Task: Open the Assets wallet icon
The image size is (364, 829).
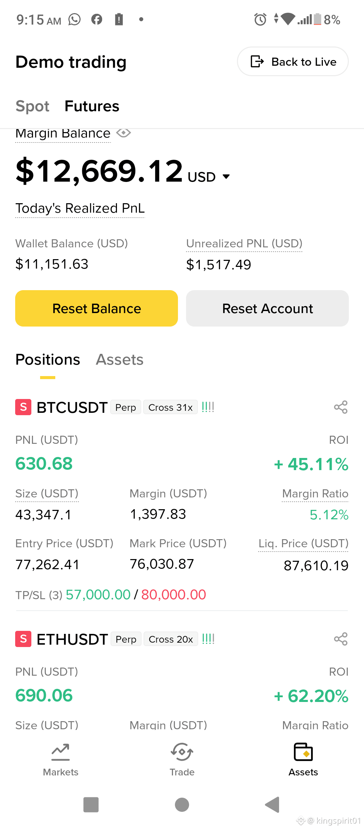Action: (303, 752)
